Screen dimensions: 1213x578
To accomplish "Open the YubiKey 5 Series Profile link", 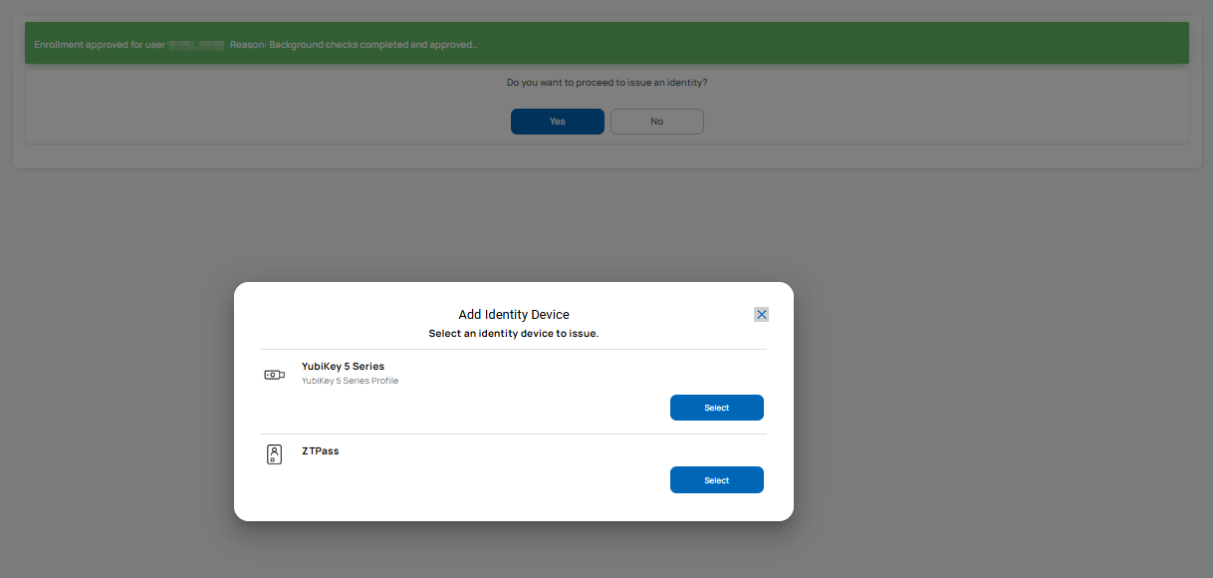I will pyautogui.click(x=350, y=380).
